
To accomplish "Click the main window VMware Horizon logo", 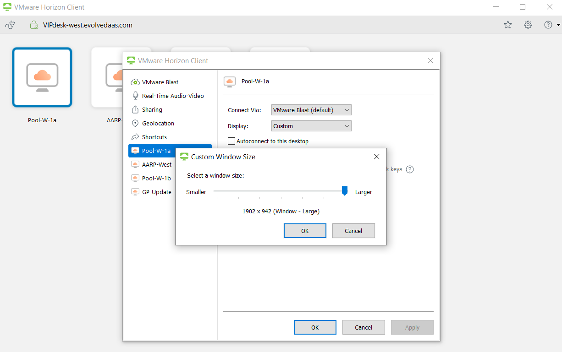I will point(7,7).
